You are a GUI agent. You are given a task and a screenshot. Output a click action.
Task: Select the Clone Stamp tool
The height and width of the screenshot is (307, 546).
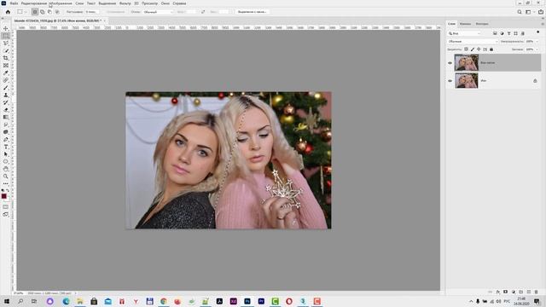pyautogui.click(x=6, y=95)
